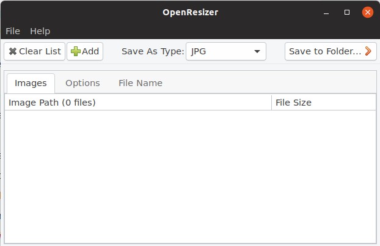
Task: Switch to the Options tab
Action: coord(82,83)
